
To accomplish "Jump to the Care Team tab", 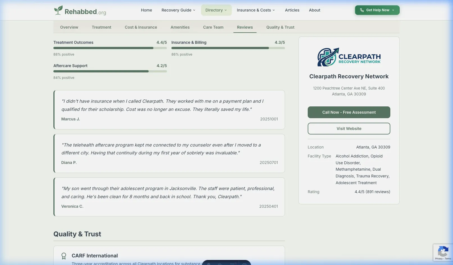I will pos(213,27).
